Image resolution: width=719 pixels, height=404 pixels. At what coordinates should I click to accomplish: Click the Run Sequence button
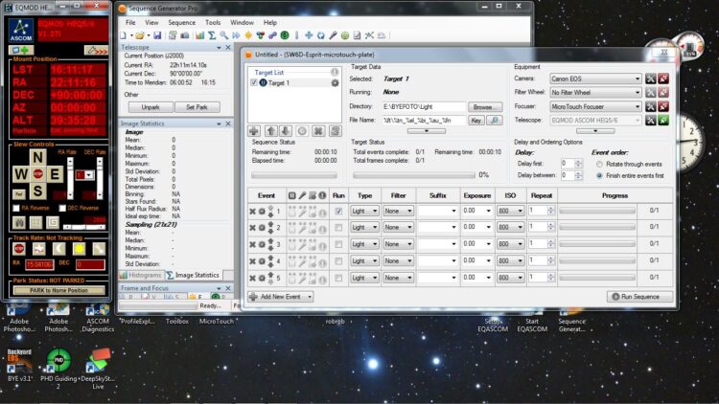coord(640,297)
